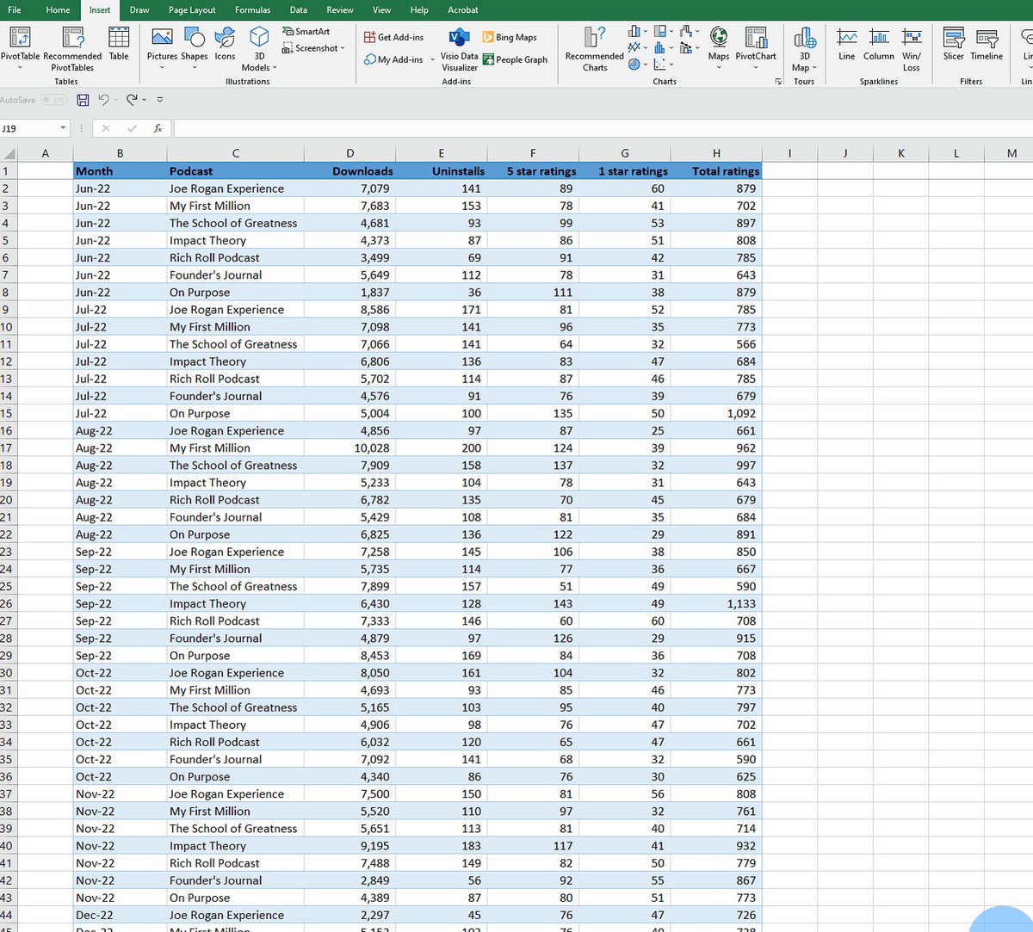The height and width of the screenshot is (932, 1033).
Task: Open the Maps chart dropdown
Action: point(719,67)
